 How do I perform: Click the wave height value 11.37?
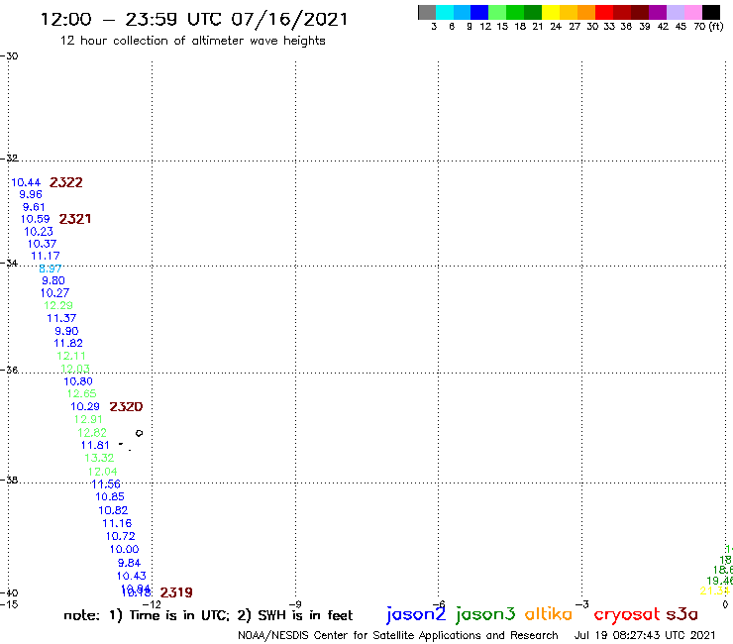click(61, 318)
